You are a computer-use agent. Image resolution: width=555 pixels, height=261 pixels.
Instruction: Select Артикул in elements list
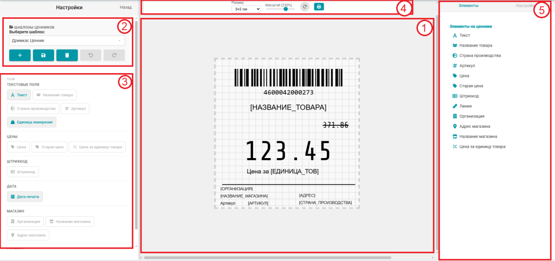coord(464,66)
